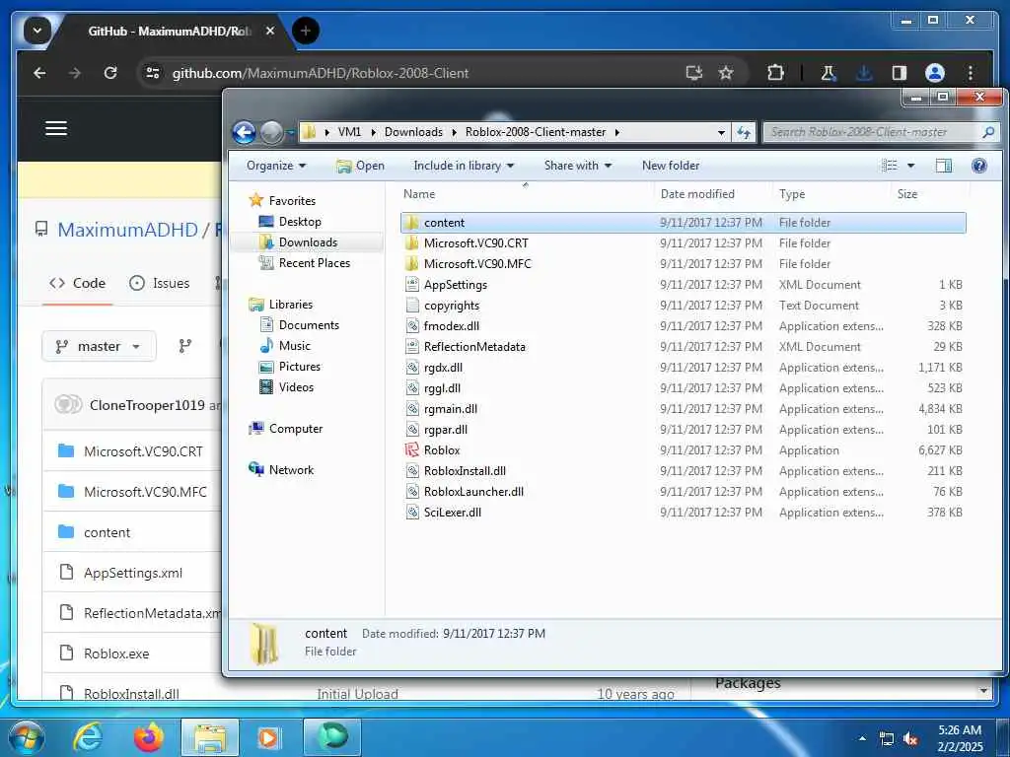The height and width of the screenshot is (757, 1010).
Task: Open master branch dropdown on GitHub
Action: click(x=99, y=346)
